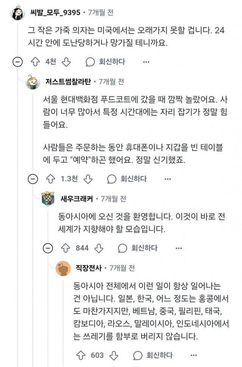
Task: Open the 새우크래커 user avatar
Action: (48, 199)
